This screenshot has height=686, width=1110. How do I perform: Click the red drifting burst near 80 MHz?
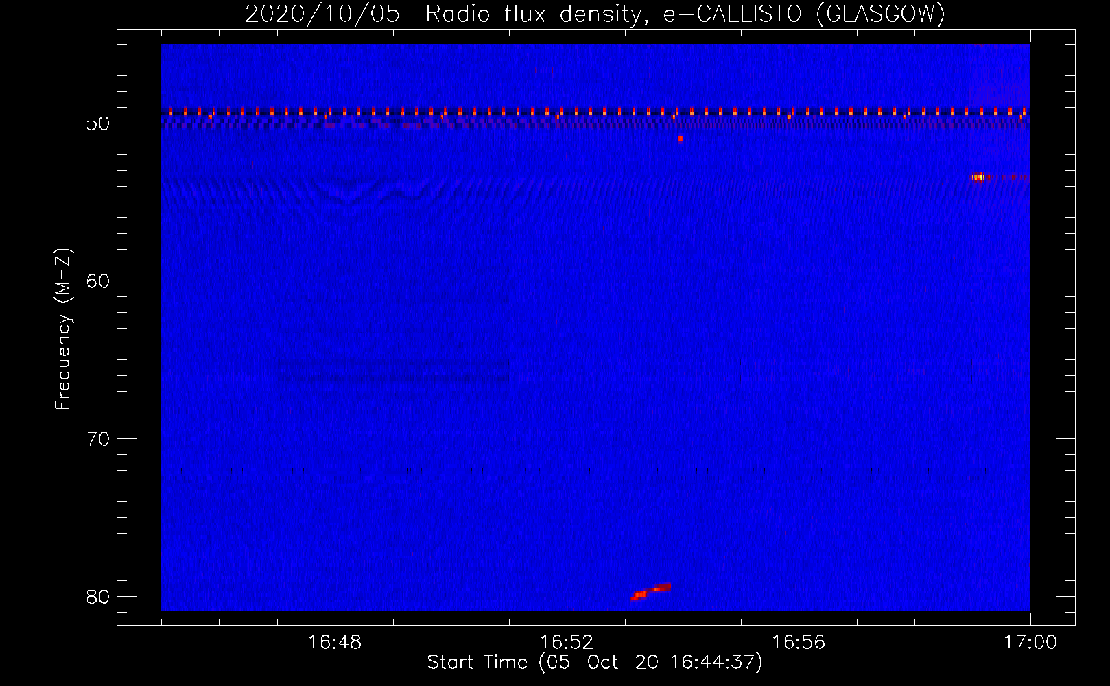coord(650,591)
